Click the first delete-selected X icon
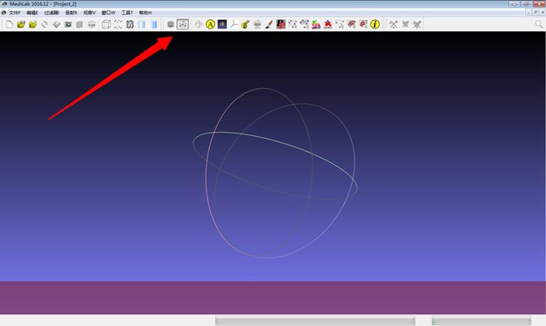Screen dimensions: 546x326 point(393,24)
